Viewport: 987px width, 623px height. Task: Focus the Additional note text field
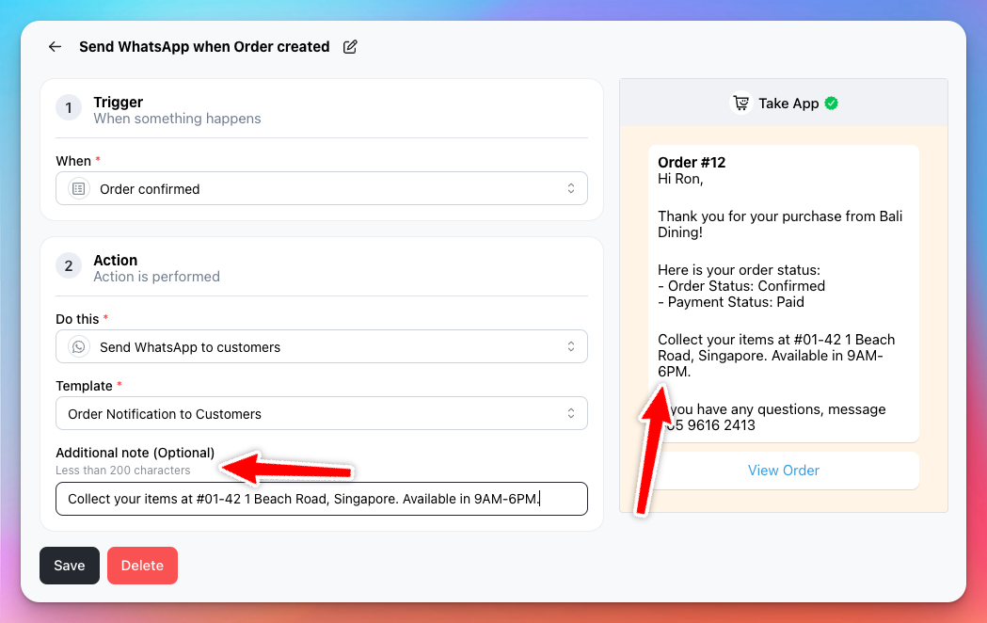pyautogui.click(x=322, y=499)
